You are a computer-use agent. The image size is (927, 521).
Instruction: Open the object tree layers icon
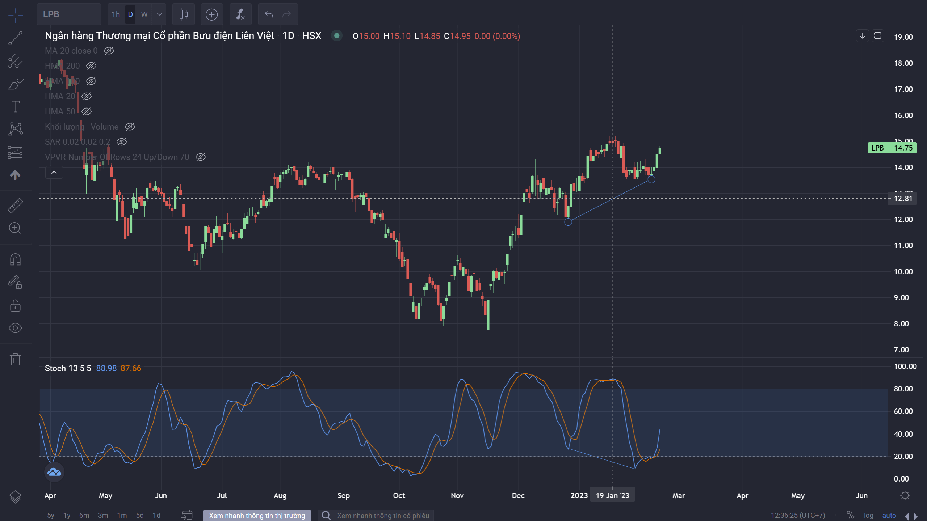tap(16, 497)
